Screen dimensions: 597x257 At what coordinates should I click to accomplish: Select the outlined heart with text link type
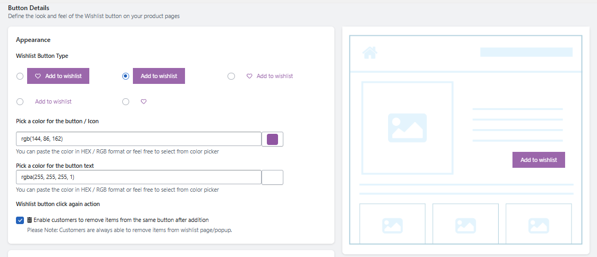[x=231, y=76]
